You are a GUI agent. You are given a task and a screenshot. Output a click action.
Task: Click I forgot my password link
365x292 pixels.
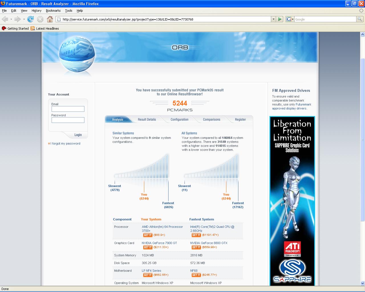click(65, 143)
